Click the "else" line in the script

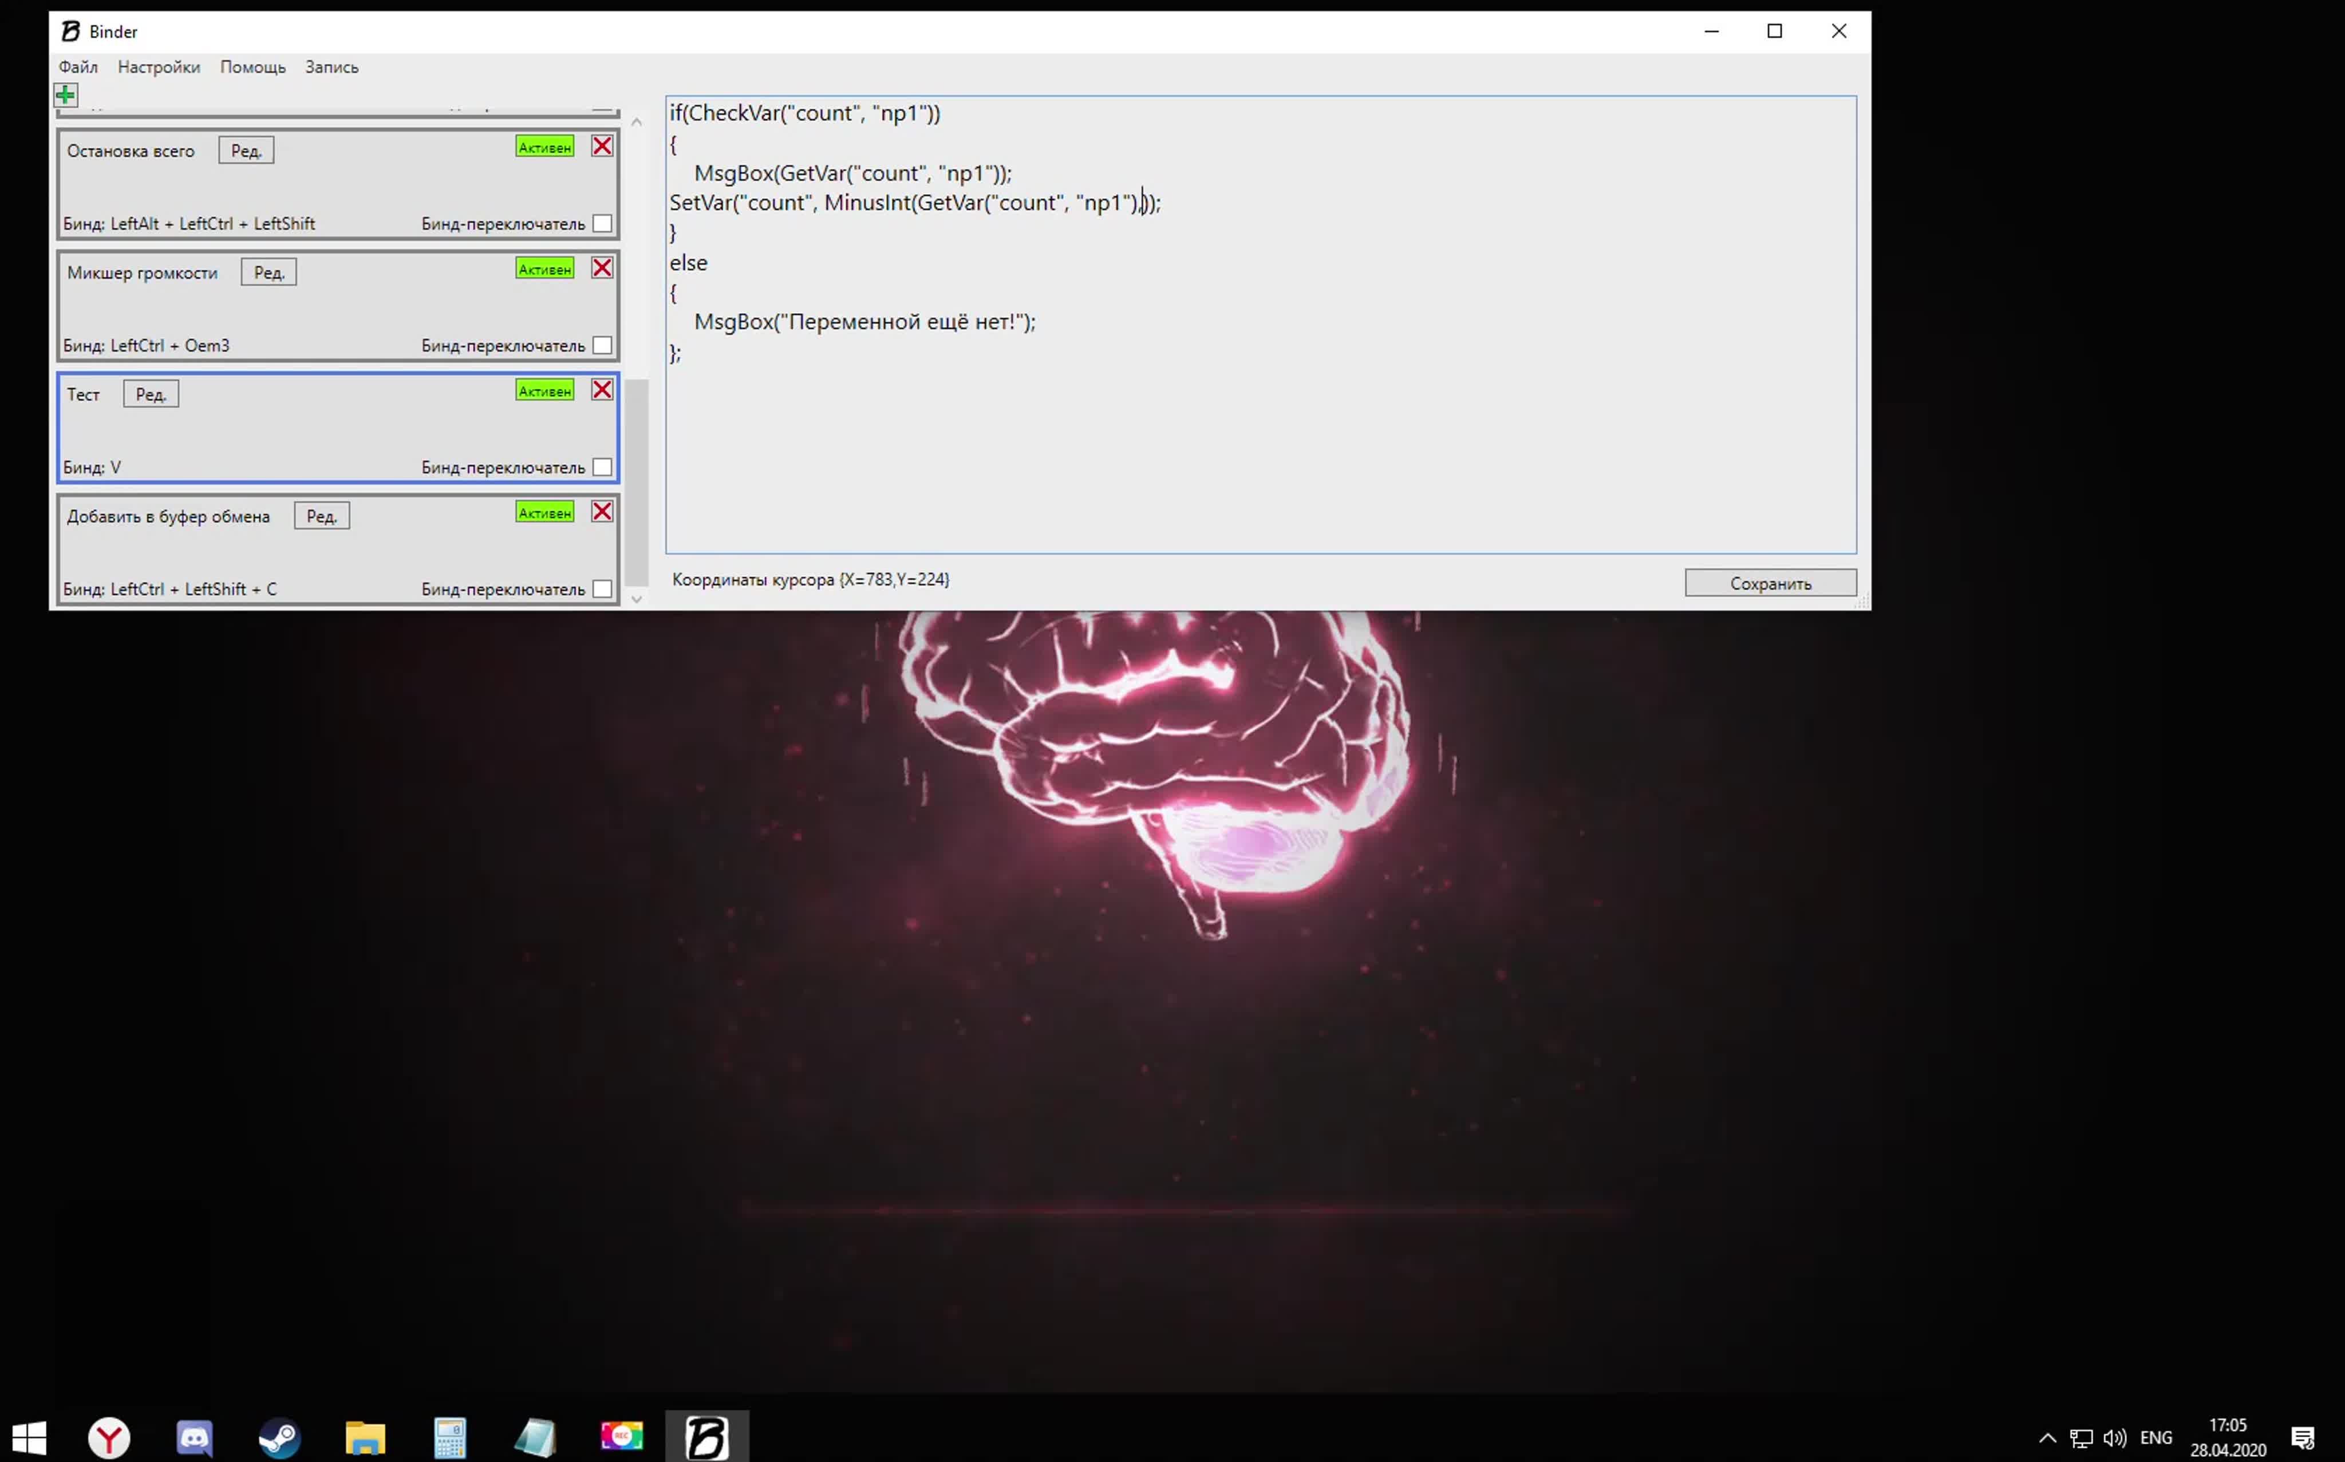pyautogui.click(x=689, y=262)
